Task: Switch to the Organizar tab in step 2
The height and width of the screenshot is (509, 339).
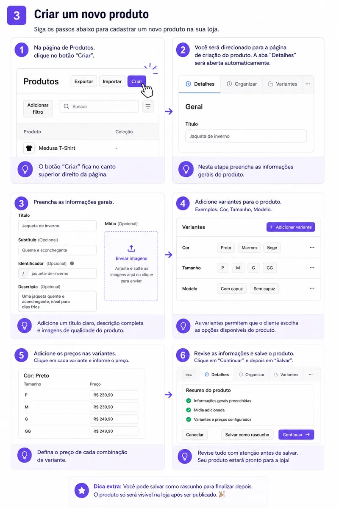Action: pos(242,84)
